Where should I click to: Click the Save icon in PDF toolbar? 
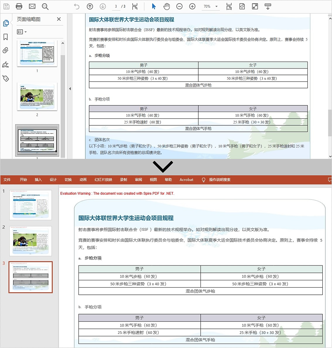click(6, 6)
